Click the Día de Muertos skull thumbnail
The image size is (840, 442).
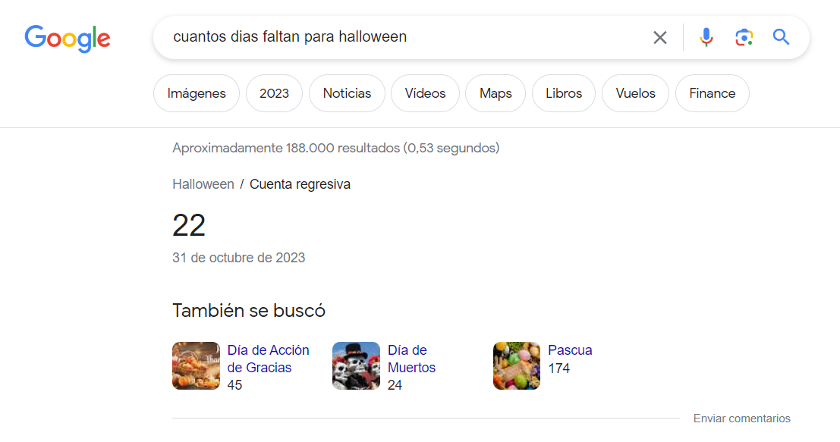point(356,365)
